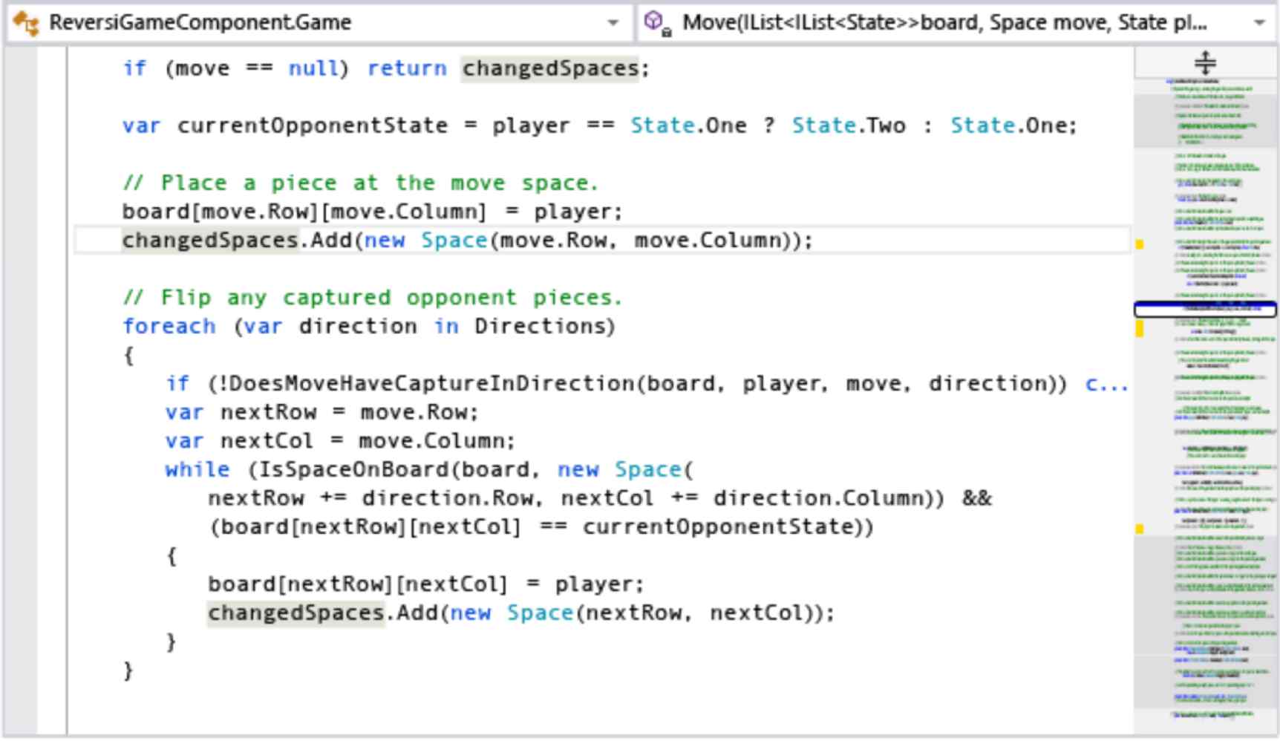Image resolution: width=1280 pixels, height=741 pixels.
Task: Click the "Place a piece at the move space" comment
Action: pyautogui.click(x=360, y=183)
